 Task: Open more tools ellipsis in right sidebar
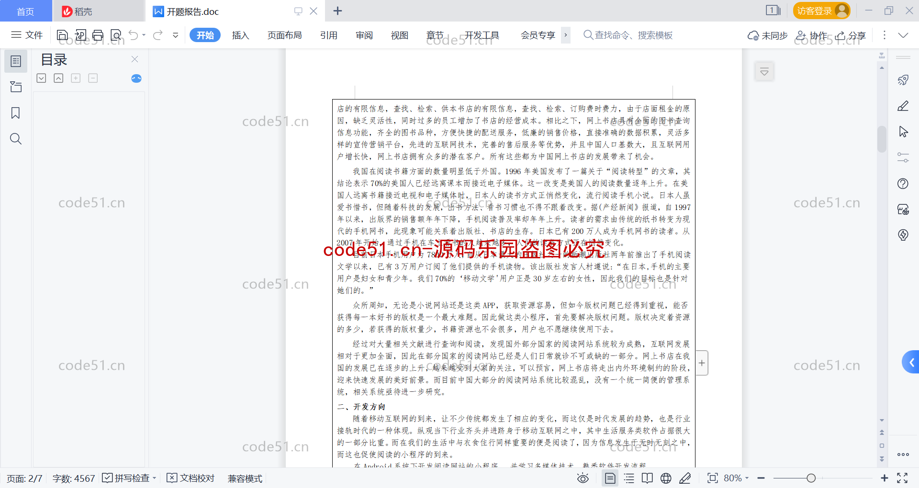(x=903, y=455)
